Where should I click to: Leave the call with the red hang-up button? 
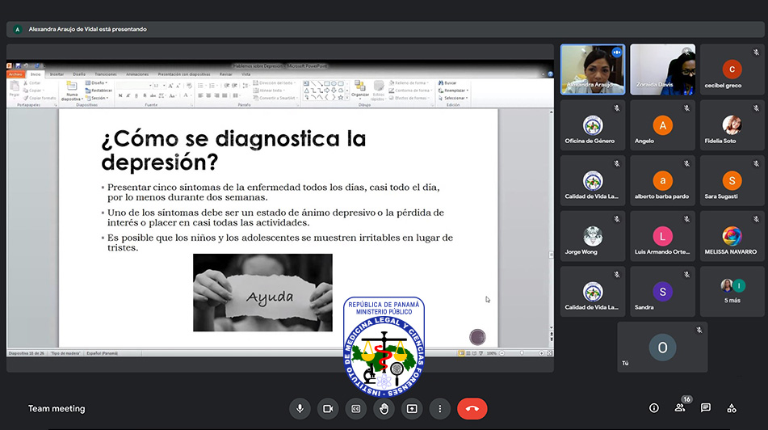[472, 408]
